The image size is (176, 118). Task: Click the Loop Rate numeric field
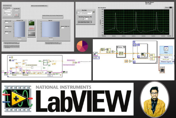[16, 11]
